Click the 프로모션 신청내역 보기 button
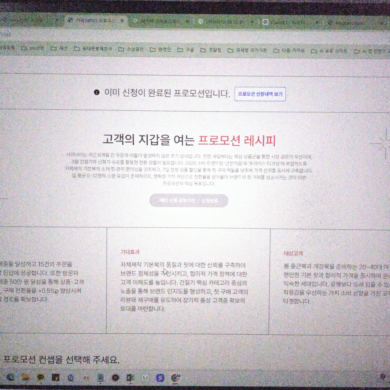This screenshot has width=390, height=390. coord(260,94)
